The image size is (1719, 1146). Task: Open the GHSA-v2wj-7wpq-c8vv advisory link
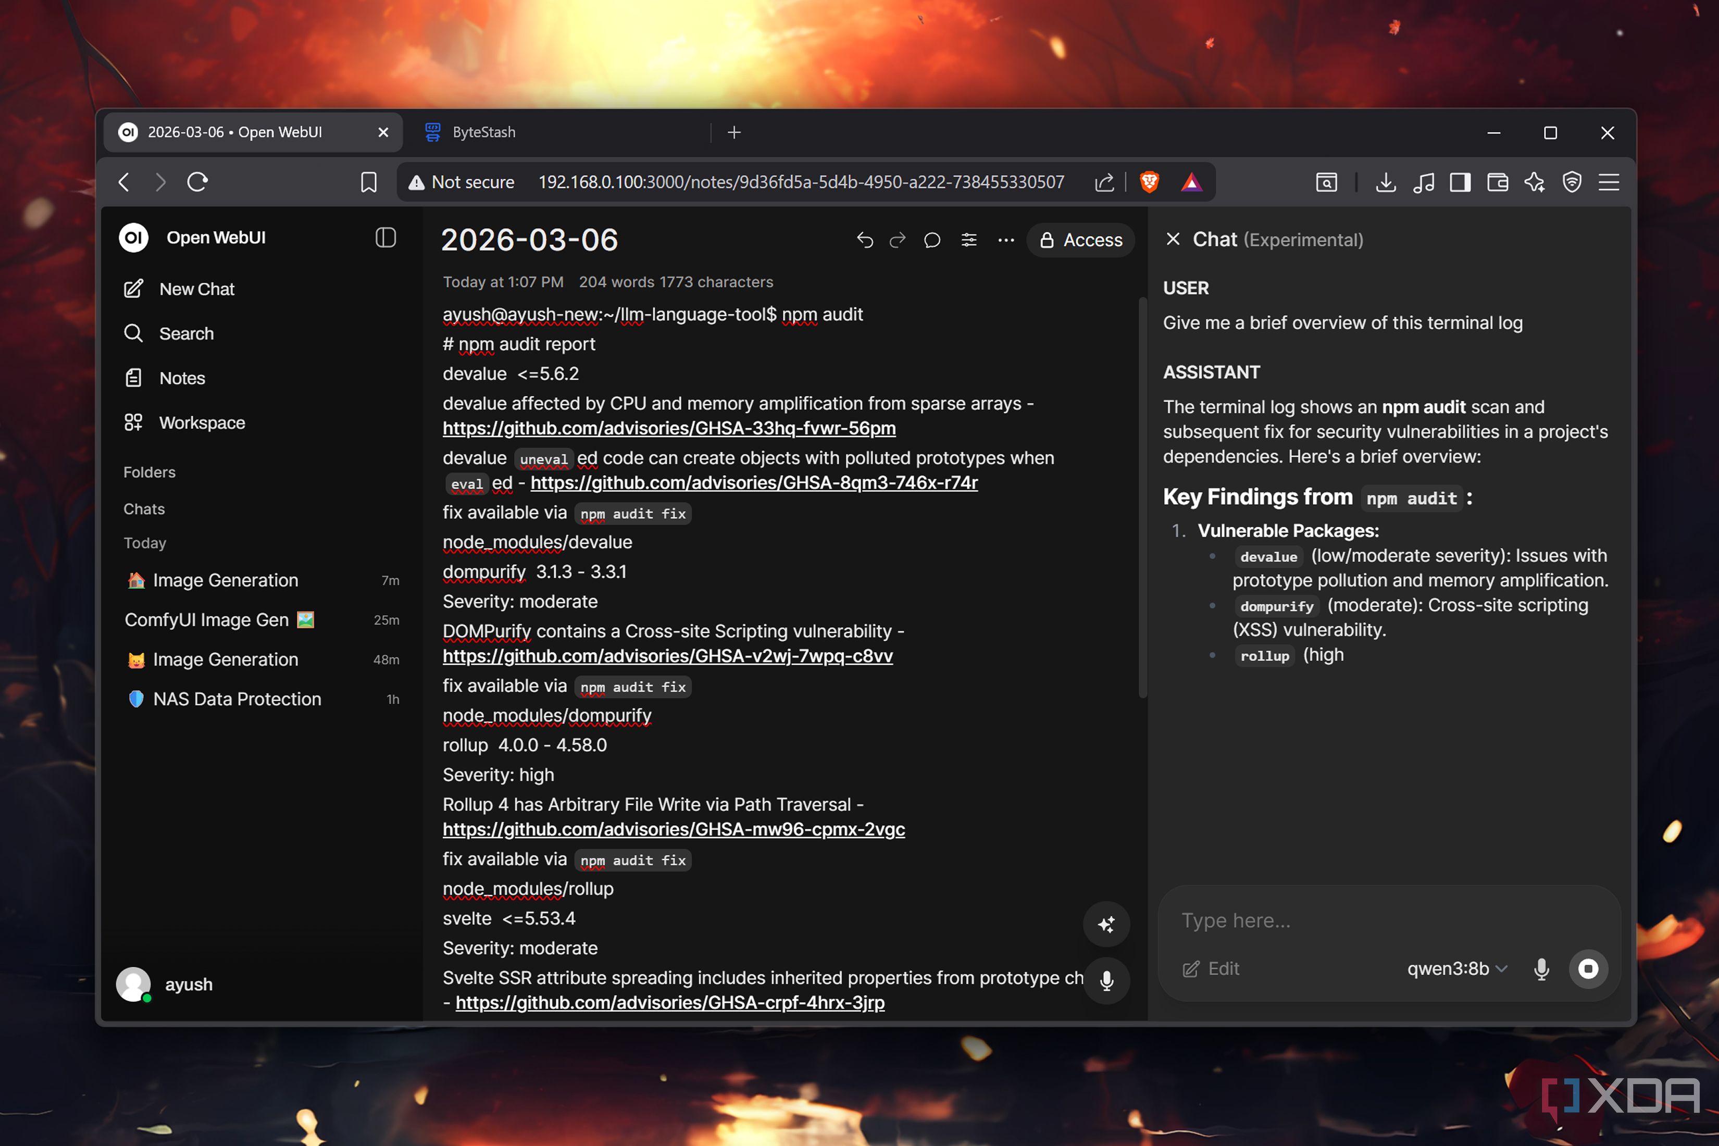click(667, 656)
